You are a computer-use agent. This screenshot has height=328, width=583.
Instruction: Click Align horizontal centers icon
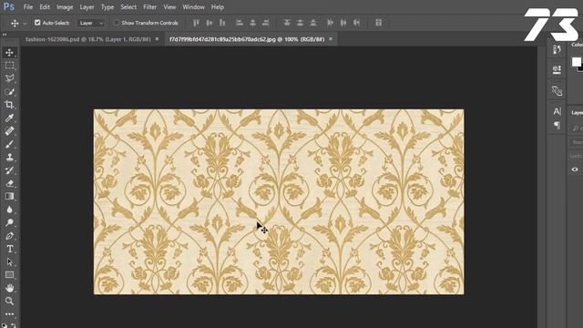point(252,23)
